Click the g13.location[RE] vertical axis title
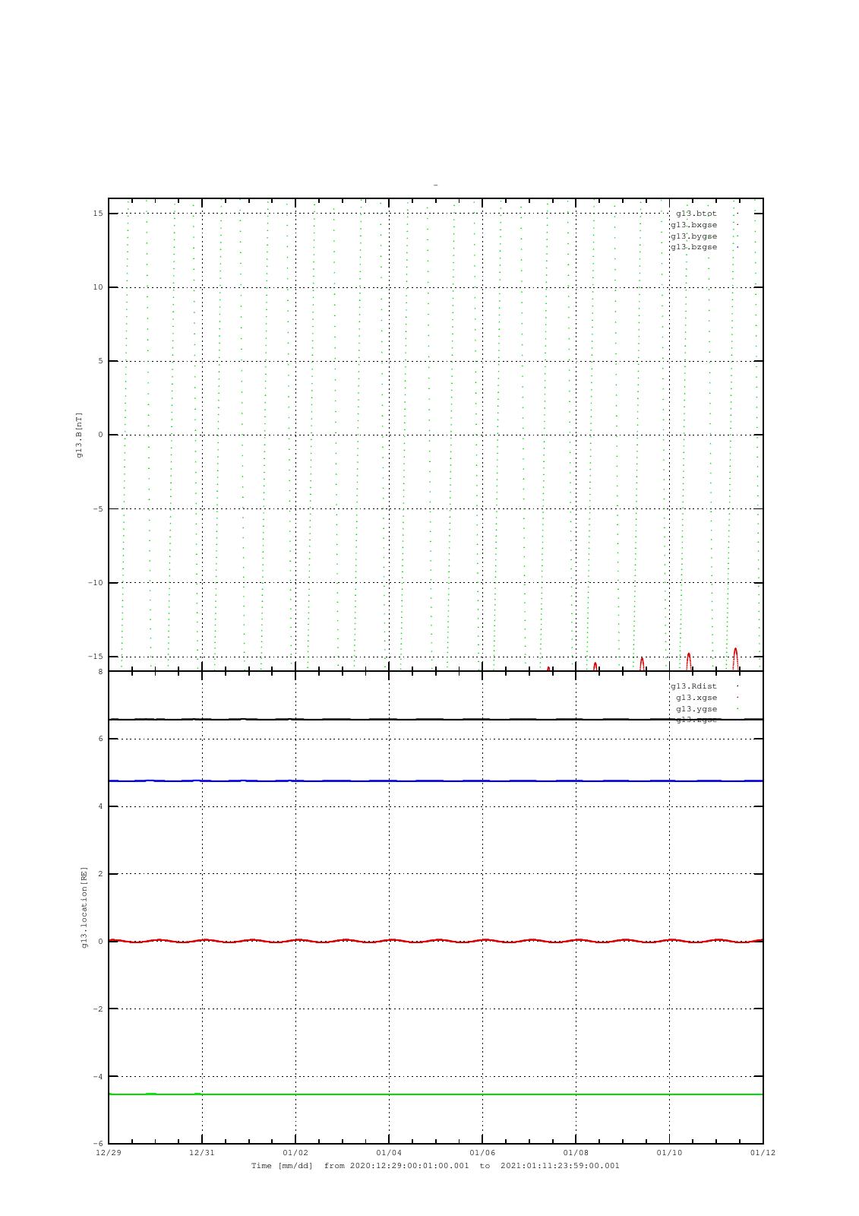Image resolution: width=859 pixels, height=1216 pixels. [x=85, y=907]
